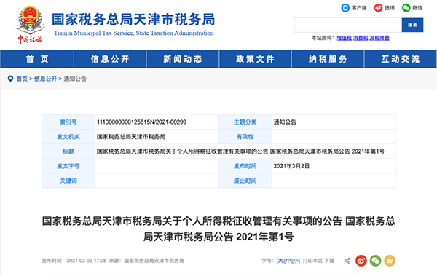Click 信息公开 breadcrumb link
The image size is (437, 276).
coord(45,79)
